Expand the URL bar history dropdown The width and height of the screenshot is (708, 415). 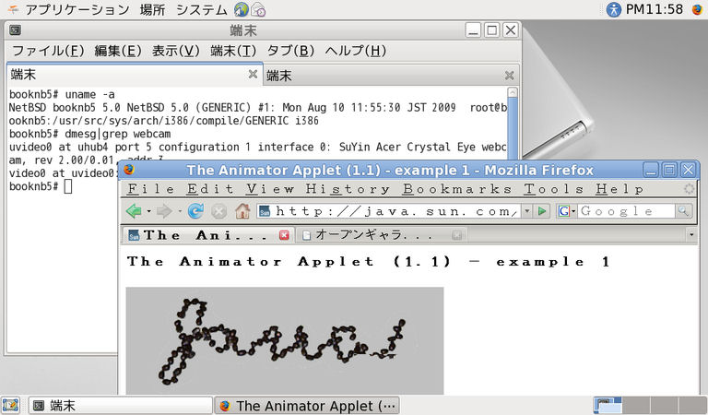[526, 211]
